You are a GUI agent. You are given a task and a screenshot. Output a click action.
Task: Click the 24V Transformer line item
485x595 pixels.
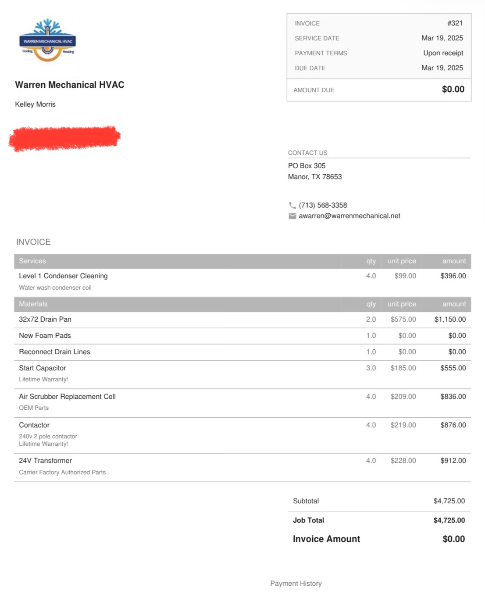(x=45, y=461)
